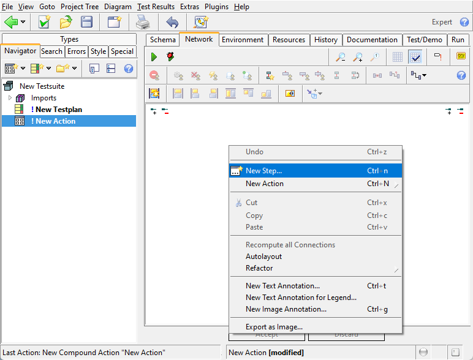Open the new folder dropdown in Navigator
Screen dimensions: 473x360
tap(74, 68)
